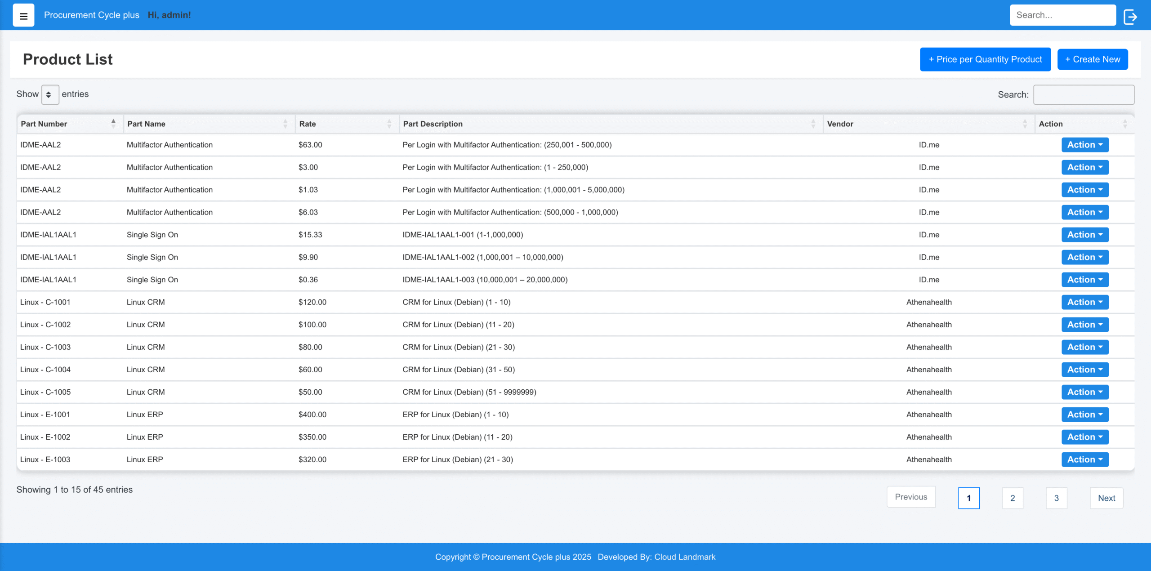The height and width of the screenshot is (571, 1151).
Task: Click Next to view more entries
Action: (1106, 498)
